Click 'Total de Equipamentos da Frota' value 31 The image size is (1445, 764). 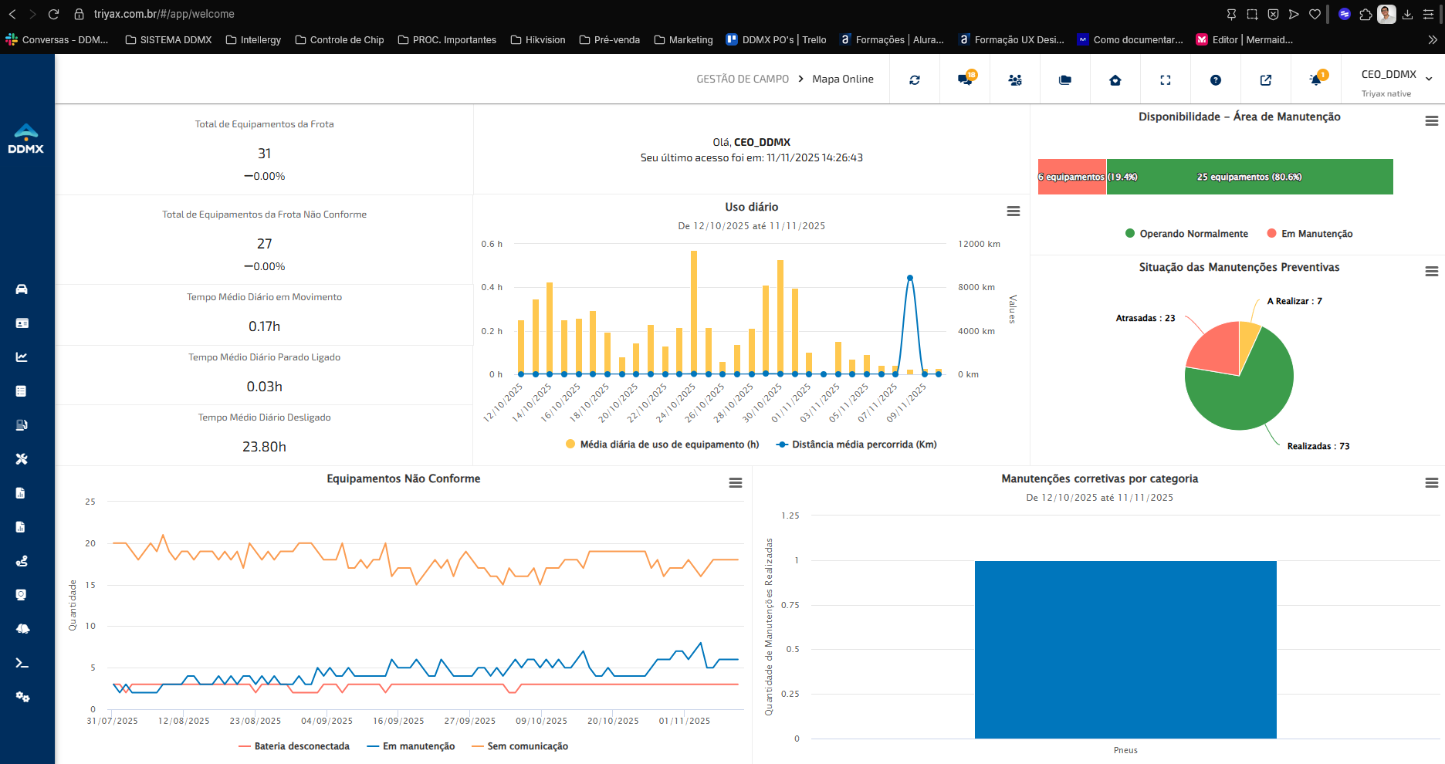264,154
